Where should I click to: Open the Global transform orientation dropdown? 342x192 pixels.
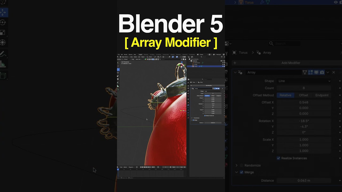[x=150, y=57]
